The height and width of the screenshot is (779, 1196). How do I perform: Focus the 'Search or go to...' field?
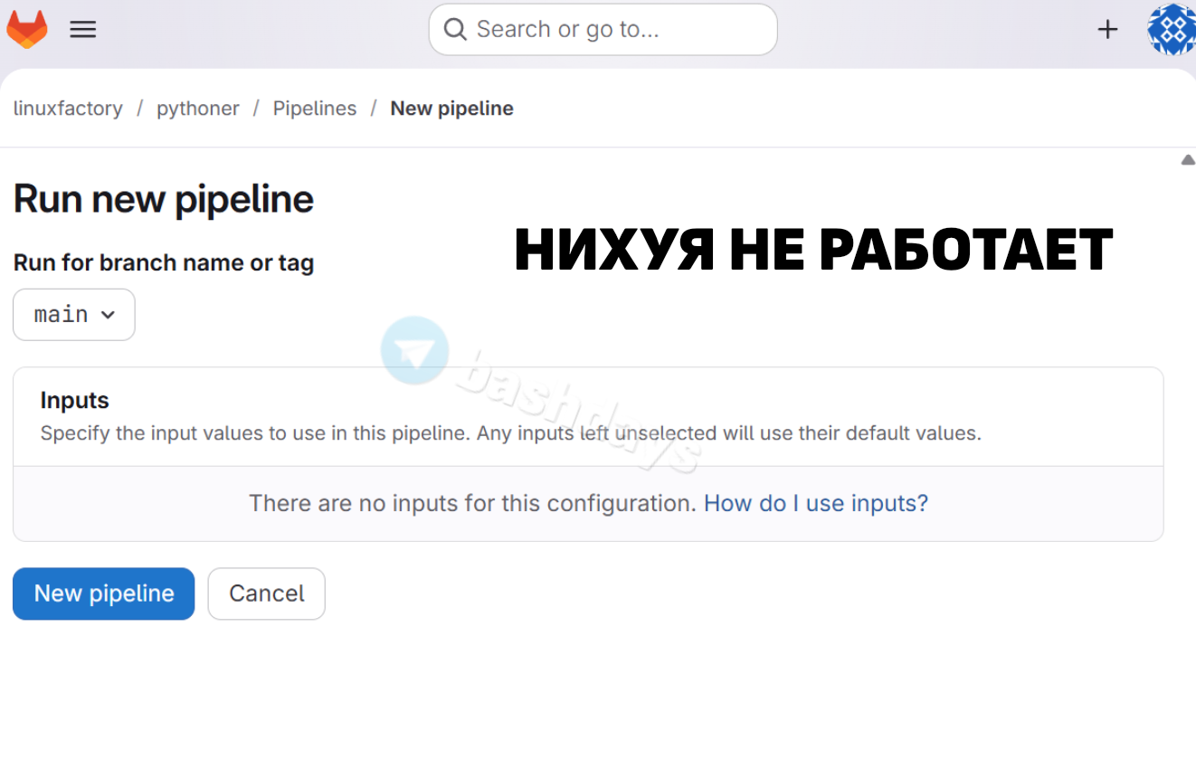point(615,30)
